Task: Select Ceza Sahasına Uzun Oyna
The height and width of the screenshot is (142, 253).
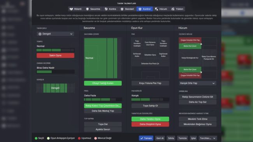Action: 150,44
